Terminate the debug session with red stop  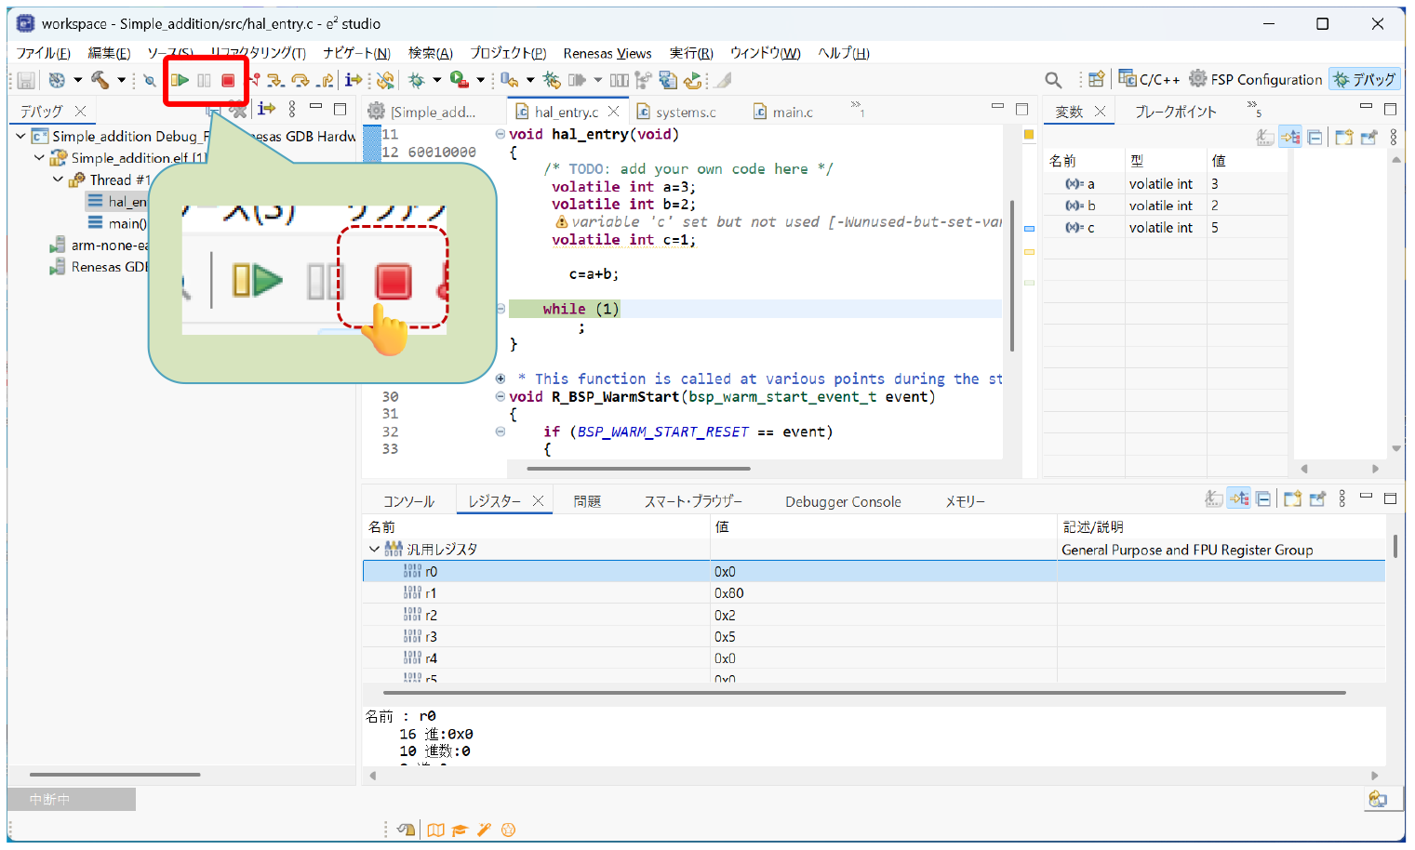(228, 81)
